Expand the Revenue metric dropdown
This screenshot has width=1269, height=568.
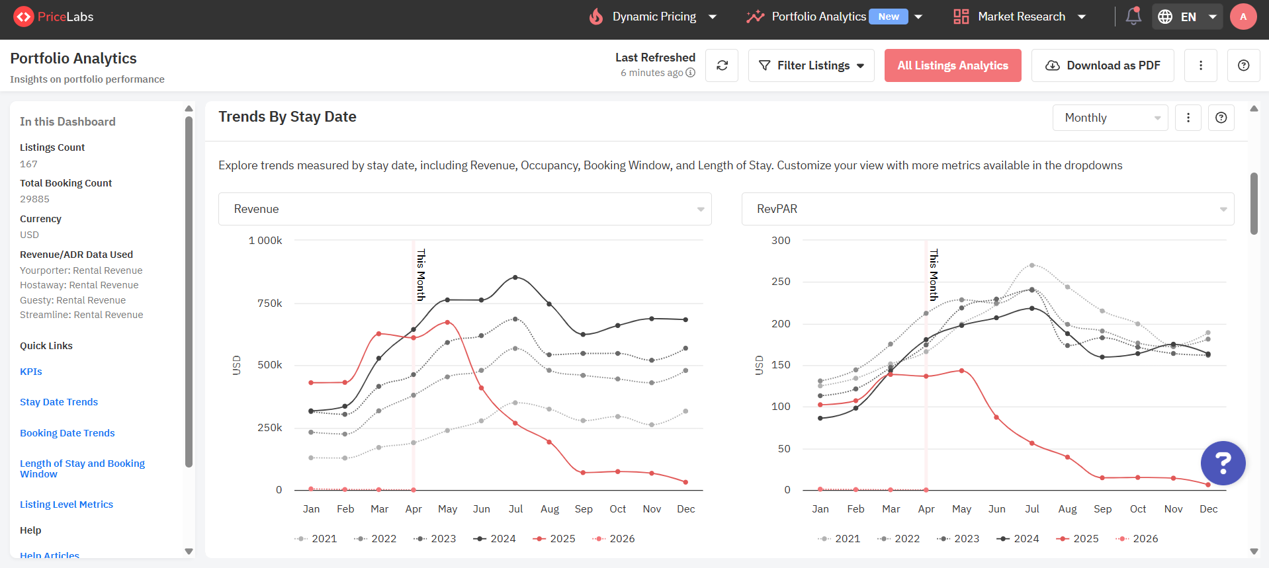[465, 209]
